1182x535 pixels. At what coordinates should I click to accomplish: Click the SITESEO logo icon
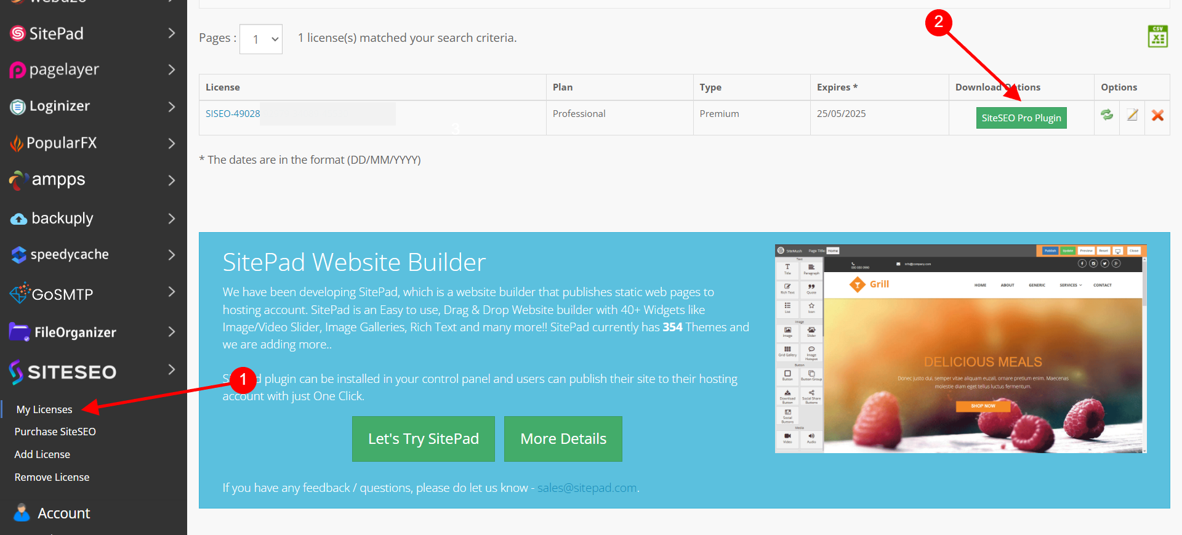(16, 372)
